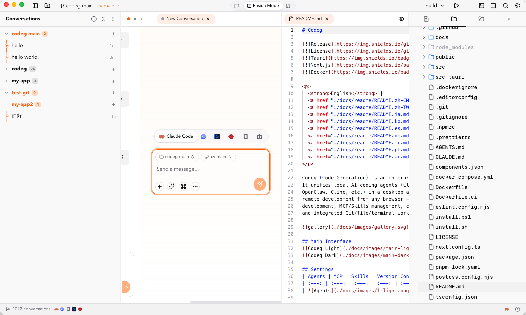This screenshot has height=315, width=526.
Task: Toggle the left sidebar panel icon
Action: [35, 6]
